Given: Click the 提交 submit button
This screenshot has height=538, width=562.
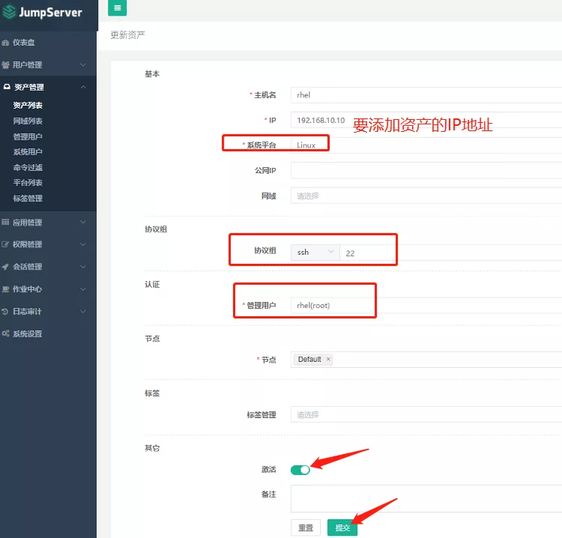Looking at the screenshot, I should 342,528.
